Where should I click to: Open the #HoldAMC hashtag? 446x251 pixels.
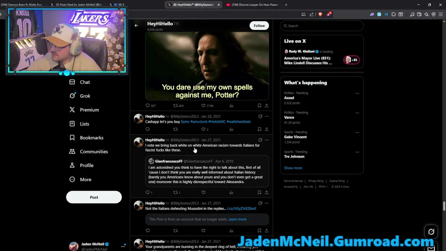217,122
